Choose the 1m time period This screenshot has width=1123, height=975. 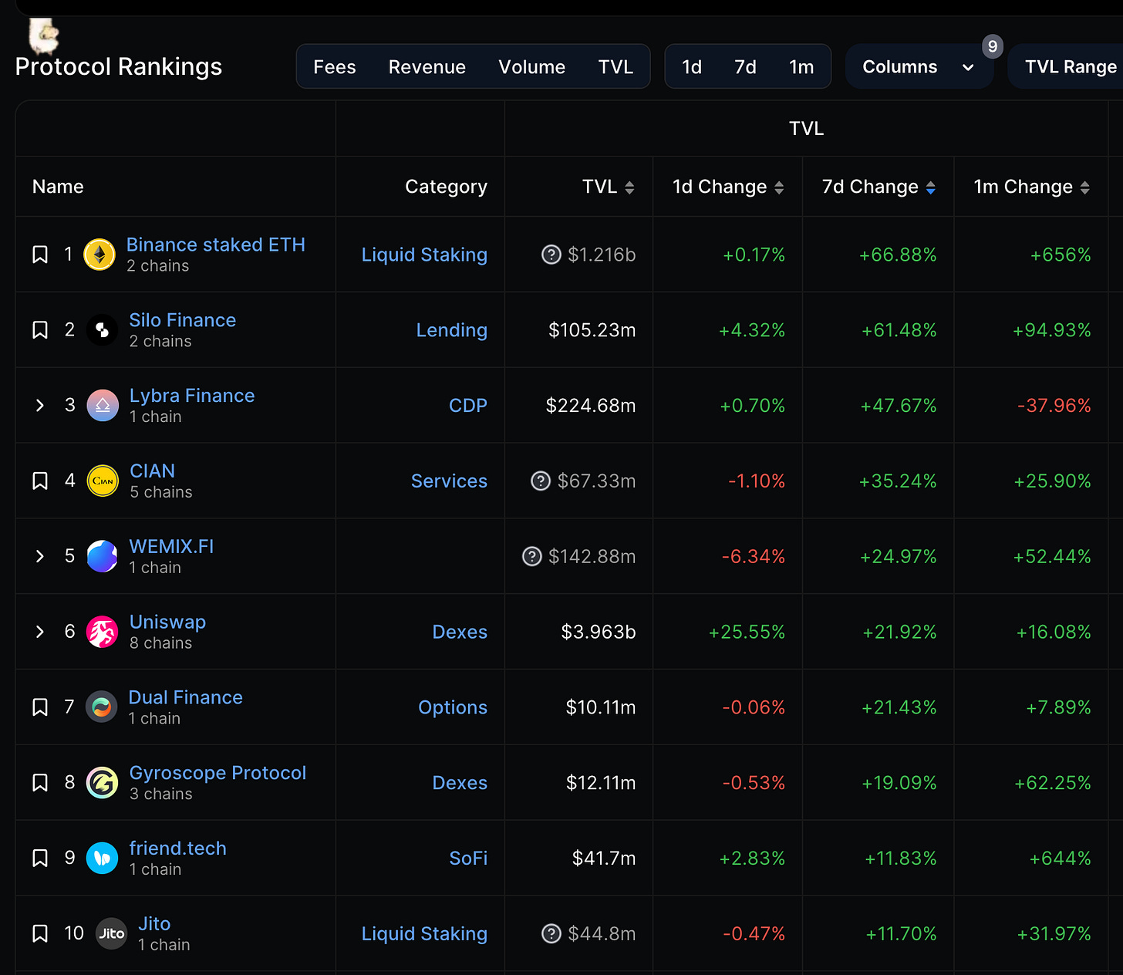(801, 67)
